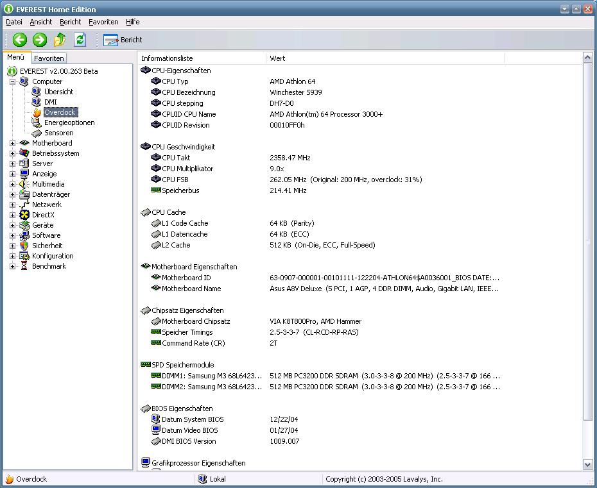Click the Multimedia speaker icon
Viewport: 597px width, 488px height.
[x=24, y=184]
